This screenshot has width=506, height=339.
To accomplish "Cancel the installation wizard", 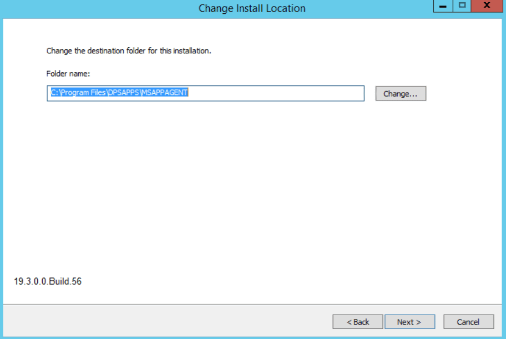I will coord(468,322).
